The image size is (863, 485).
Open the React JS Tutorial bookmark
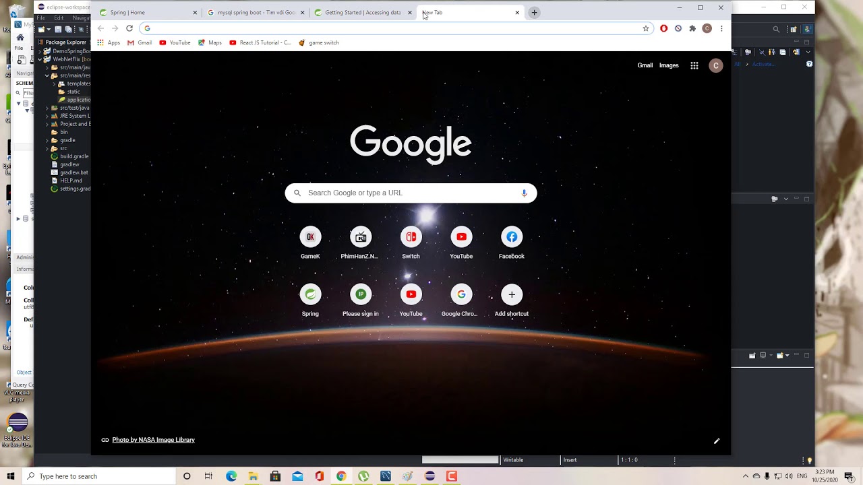[260, 42]
